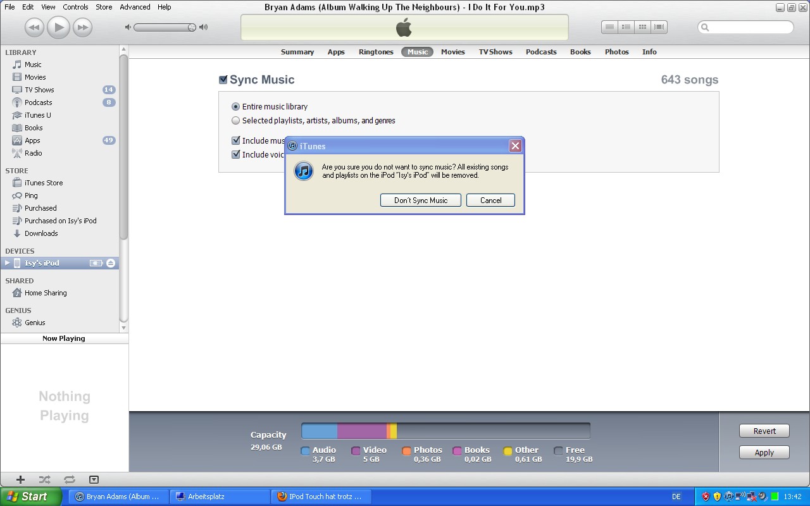This screenshot has width=810, height=506.
Task: Click the red security shield tray icon
Action: pyautogui.click(x=706, y=497)
